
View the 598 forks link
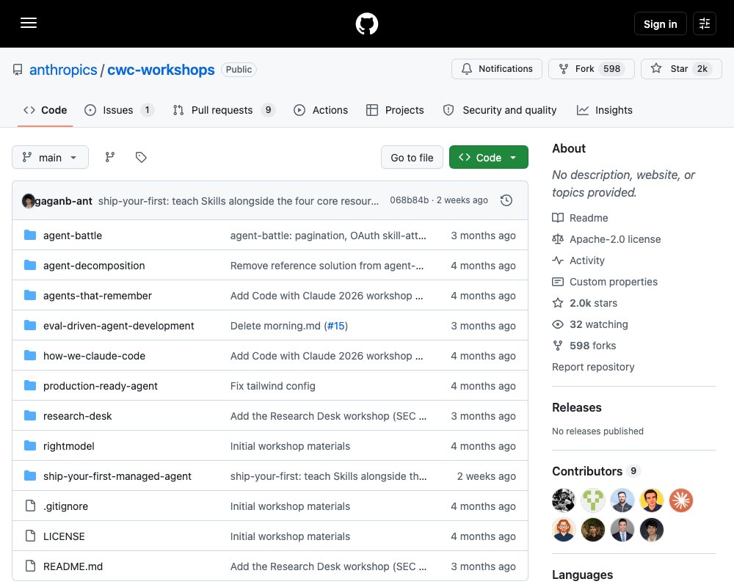pyautogui.click(x=584, y=346)
